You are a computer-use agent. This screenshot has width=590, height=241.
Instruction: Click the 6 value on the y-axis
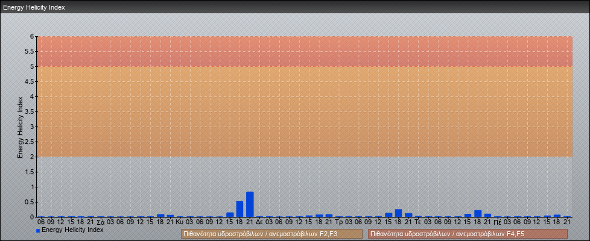33,37
